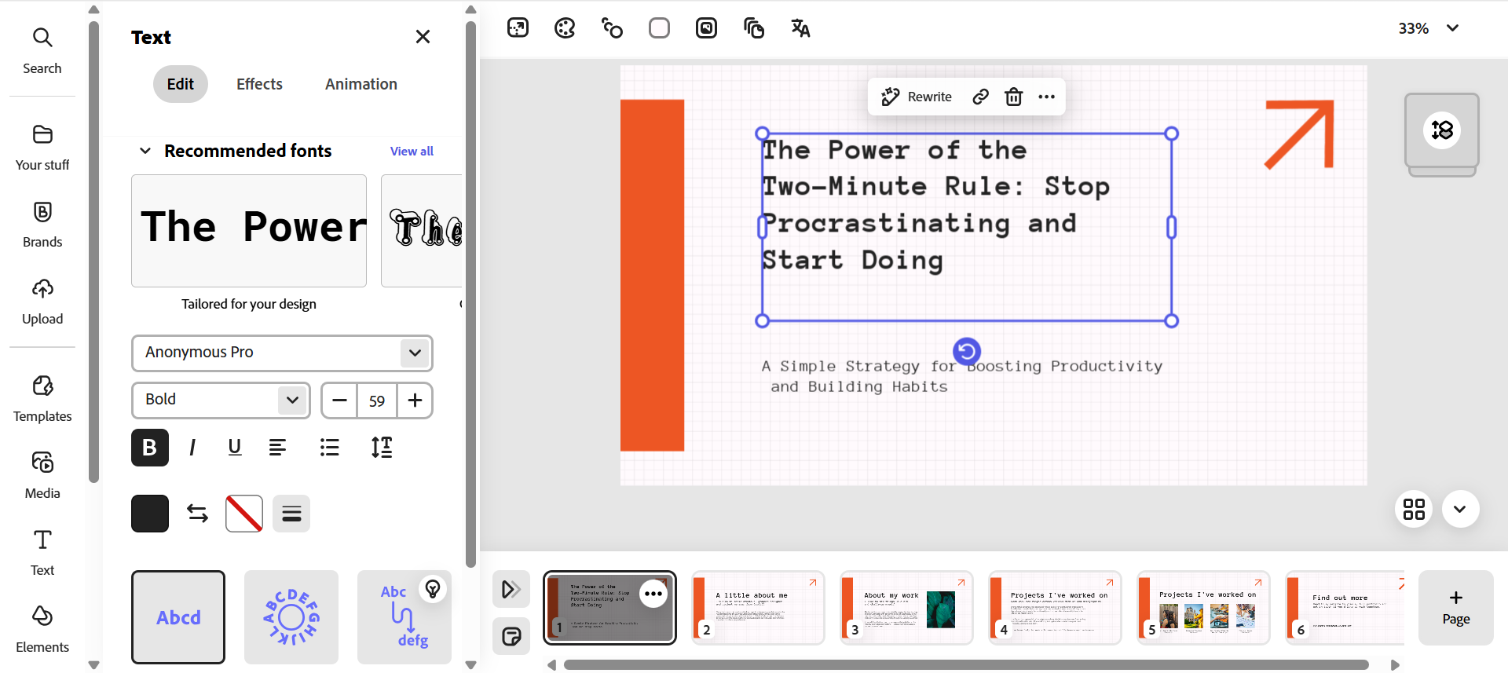
Task: Toggle underline formatting
Action: pyautogui.click(x=234, y=448)
